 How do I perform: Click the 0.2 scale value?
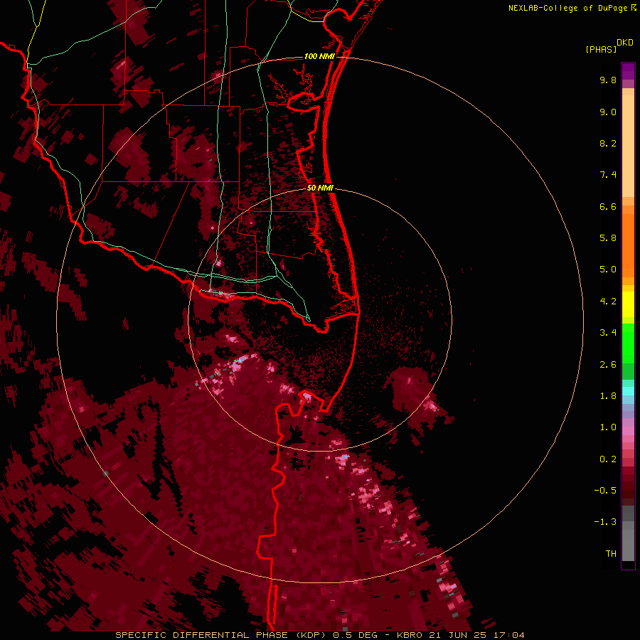[608, 459]
